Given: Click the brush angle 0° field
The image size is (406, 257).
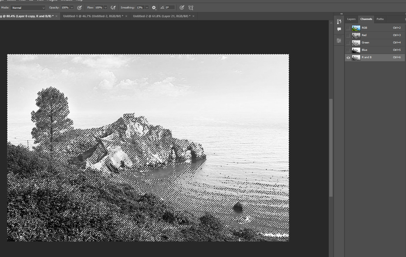Looking at the screenshot, I should point(170,8).
